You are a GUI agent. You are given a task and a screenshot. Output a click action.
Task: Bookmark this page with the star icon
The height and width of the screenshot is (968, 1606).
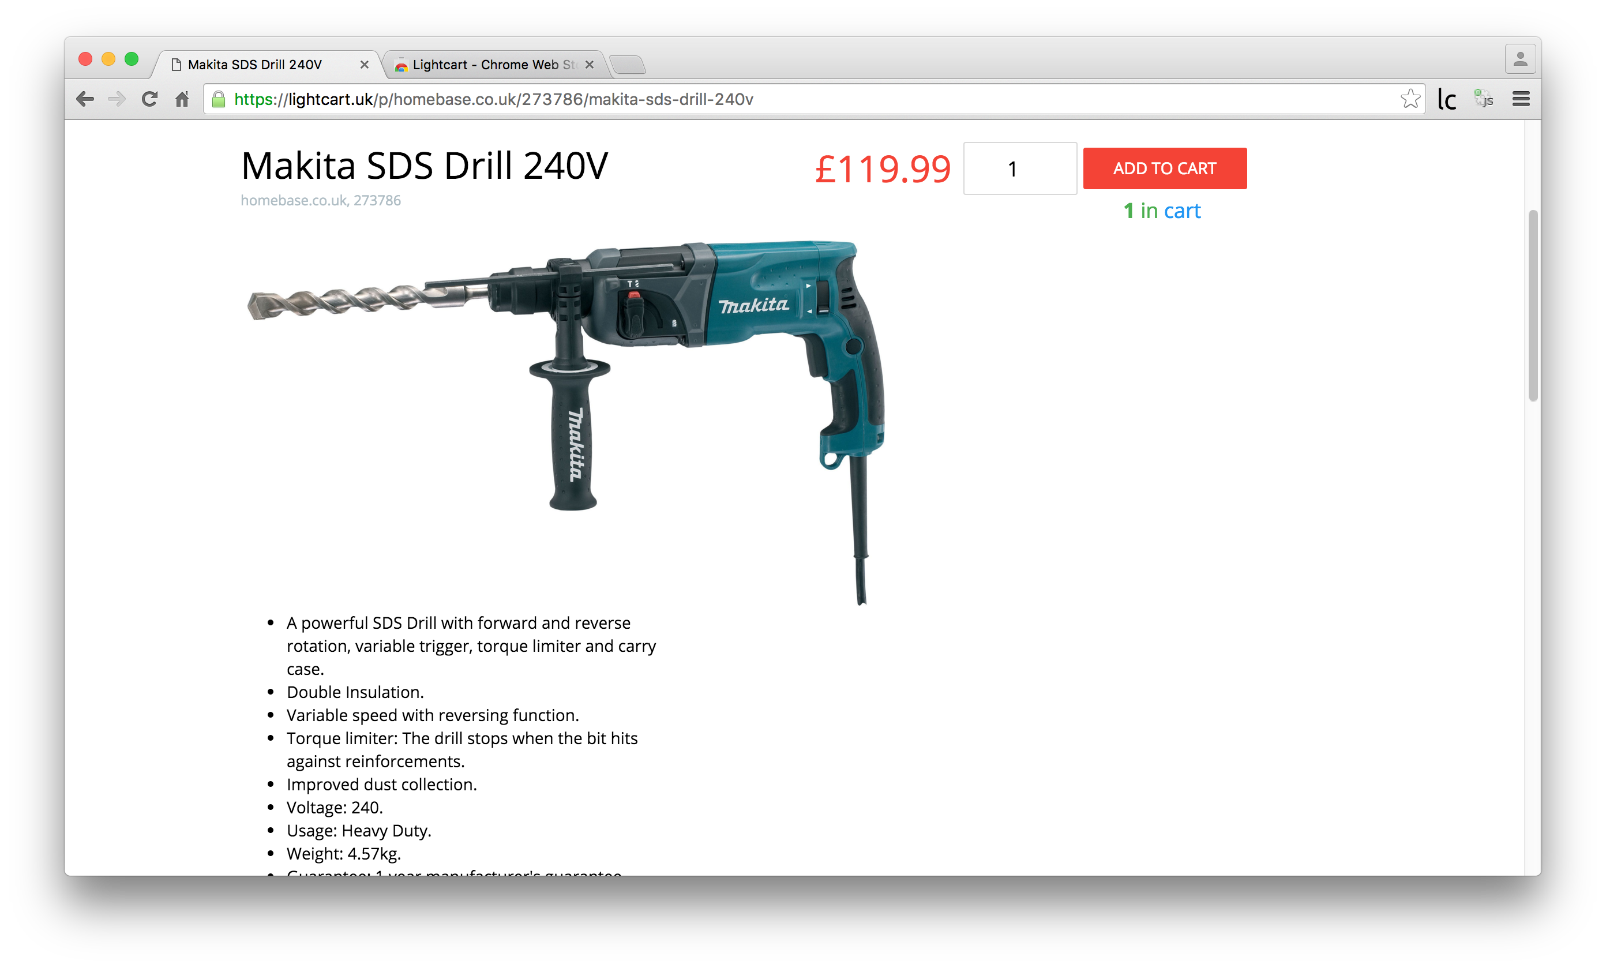1410,99
